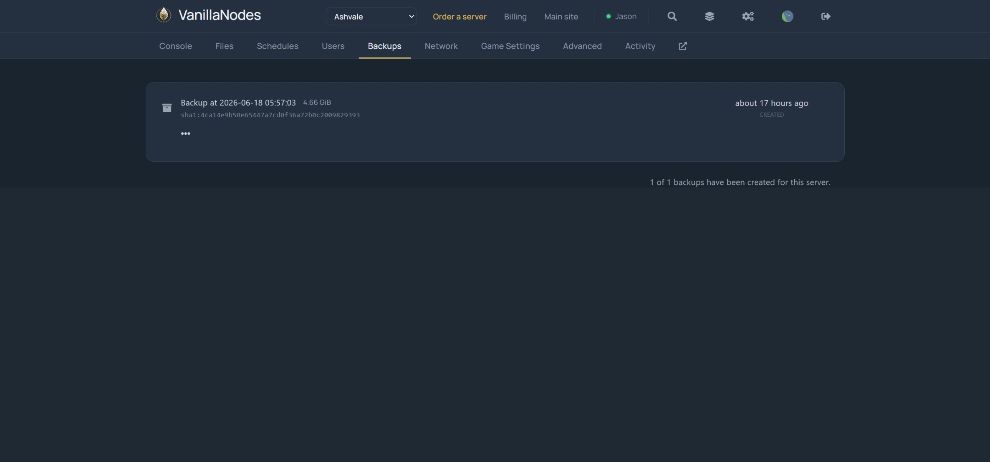Open the search magnifier icon
The image size is (990, 462).
[x=672, y=16]
